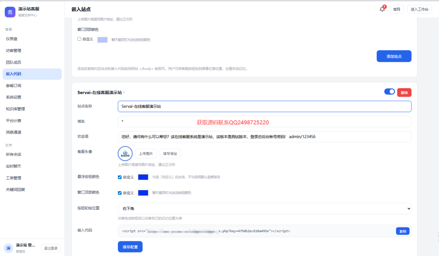
Task: Focus the 域名 input field
Action: click(264, 121)
